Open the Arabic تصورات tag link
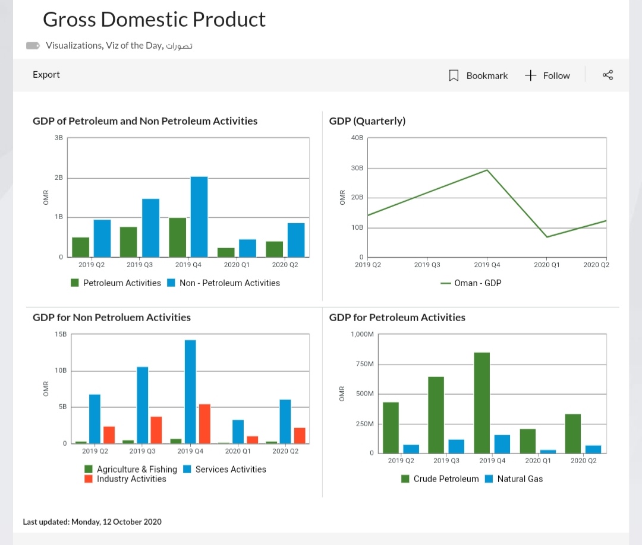This screenshot has height=545, width=642. pyautogui.click(x=180, y=46)
